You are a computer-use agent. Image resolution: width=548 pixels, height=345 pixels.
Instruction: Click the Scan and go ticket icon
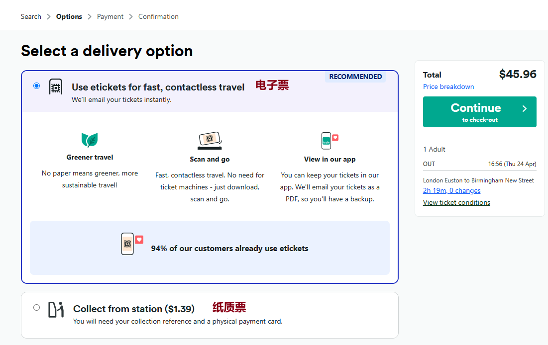(x=210, y=141)
